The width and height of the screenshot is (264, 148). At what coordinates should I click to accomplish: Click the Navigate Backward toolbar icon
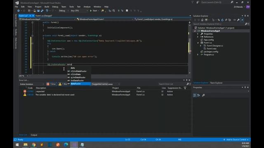click(18, 11)
